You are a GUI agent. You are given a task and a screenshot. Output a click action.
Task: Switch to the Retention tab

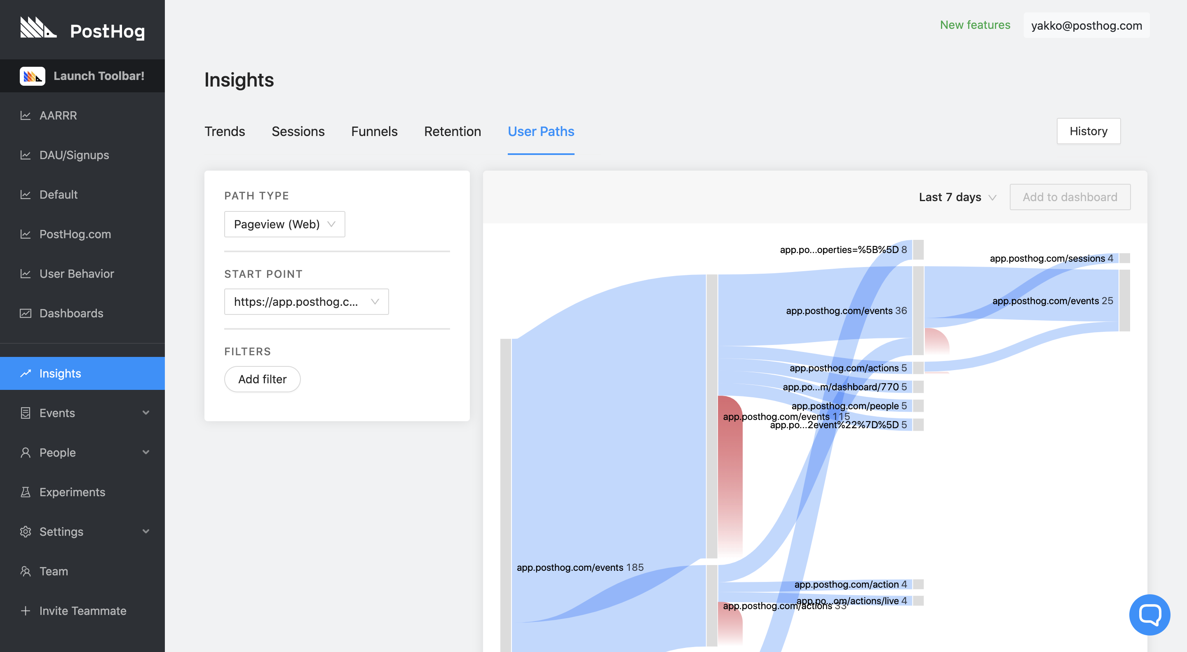(452, 131)
